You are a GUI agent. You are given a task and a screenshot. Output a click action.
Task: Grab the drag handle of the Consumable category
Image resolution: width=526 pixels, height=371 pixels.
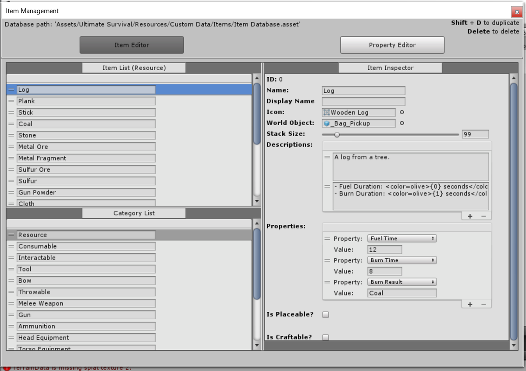[x=11, y=246]
